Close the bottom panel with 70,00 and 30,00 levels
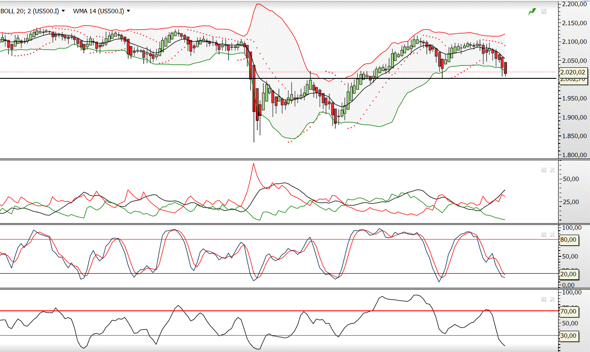This screenshot has width=590, height=352. [x=552, y=299]
